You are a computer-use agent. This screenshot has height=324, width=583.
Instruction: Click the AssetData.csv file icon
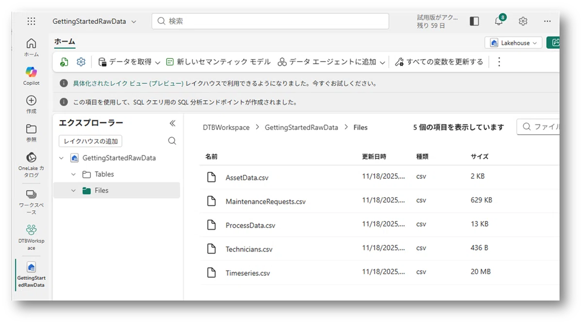tap(211, 177)
